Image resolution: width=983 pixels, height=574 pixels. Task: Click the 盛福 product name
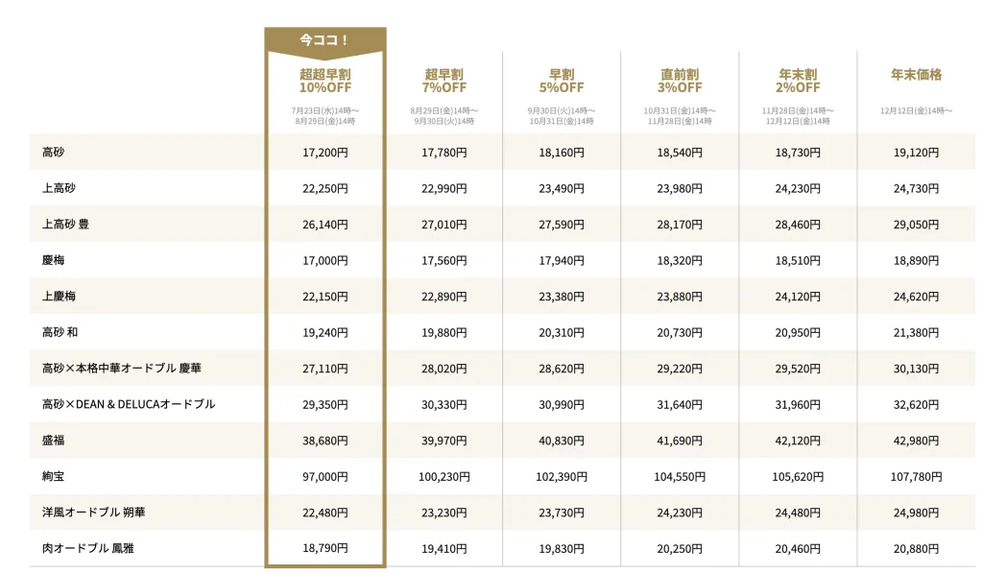[54, 441]
